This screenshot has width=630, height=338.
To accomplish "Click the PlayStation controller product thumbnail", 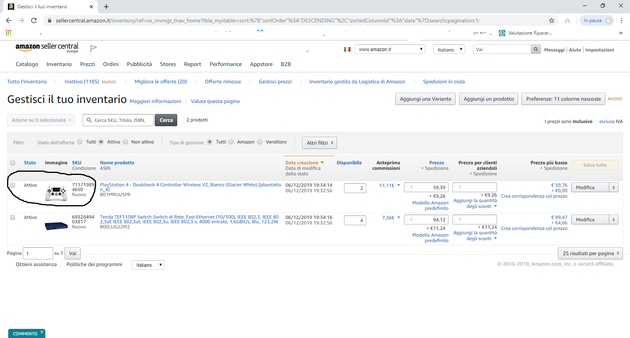I will tap(56, 194).
